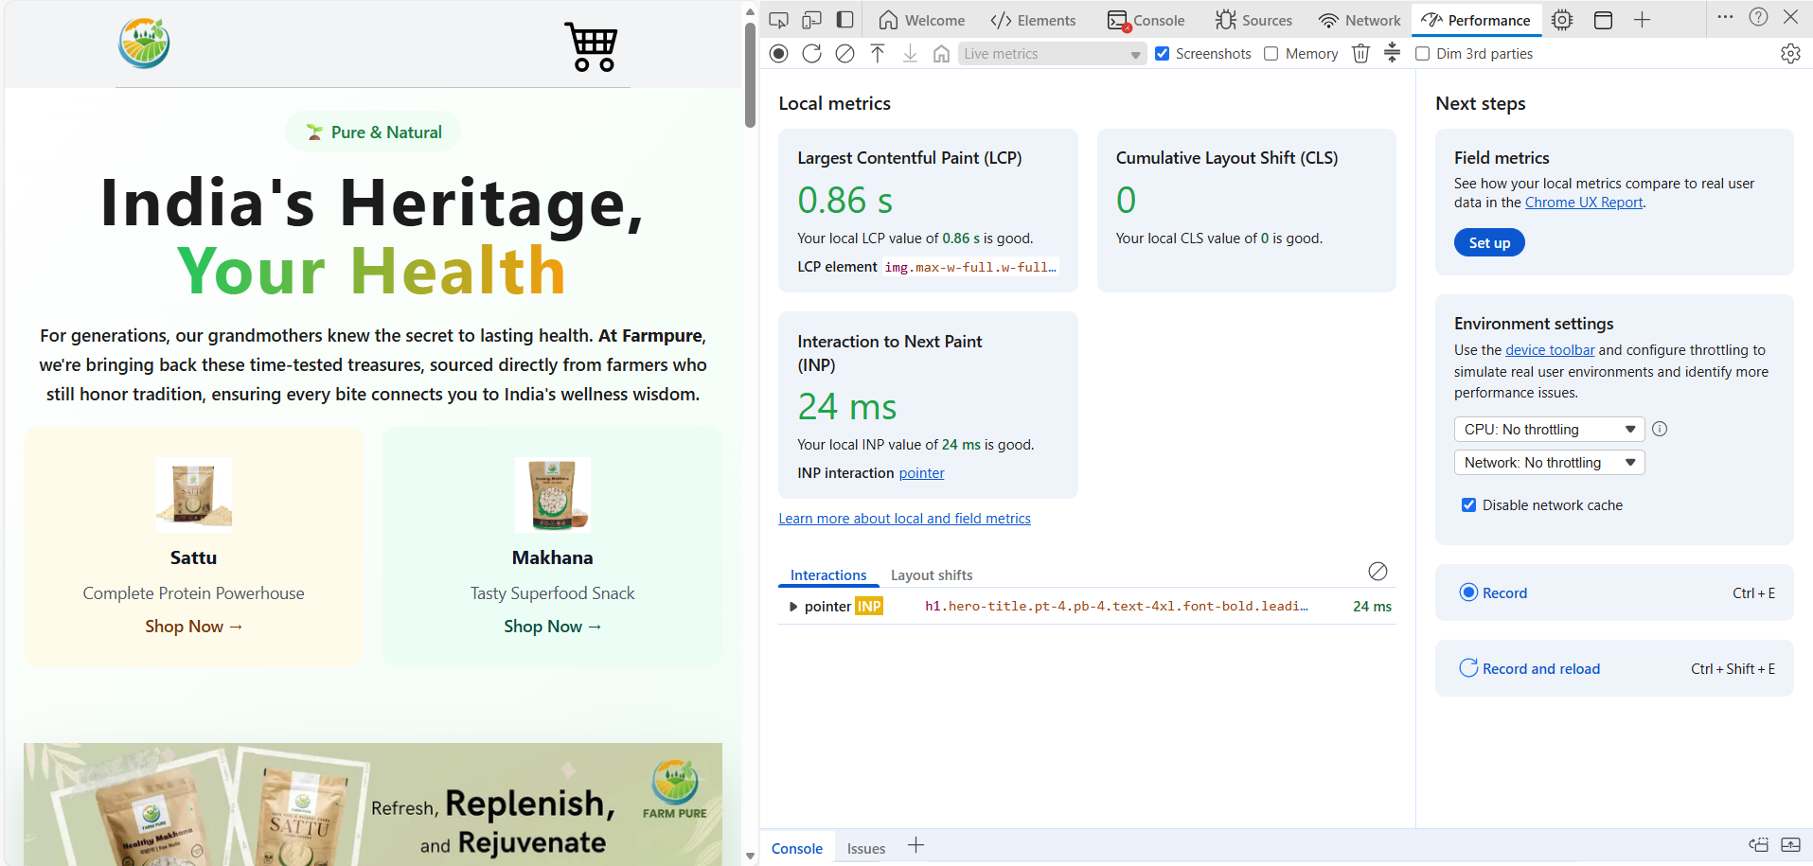Open the Console drawer tab
This screenshot has width=1813, height=866.
point(797,849)
